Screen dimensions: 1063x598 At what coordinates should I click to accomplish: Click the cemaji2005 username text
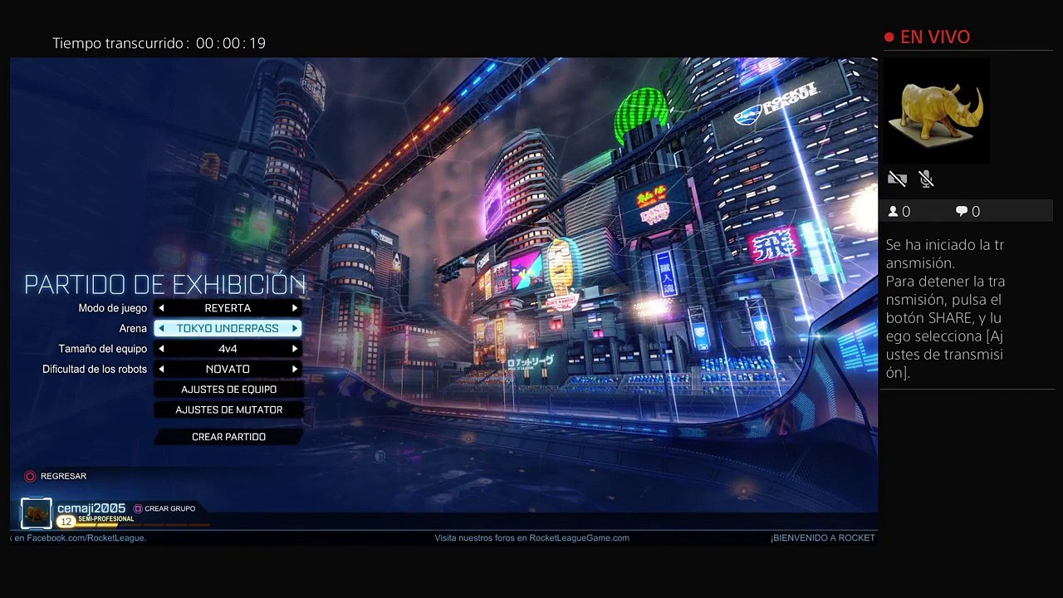pos(91,508)
